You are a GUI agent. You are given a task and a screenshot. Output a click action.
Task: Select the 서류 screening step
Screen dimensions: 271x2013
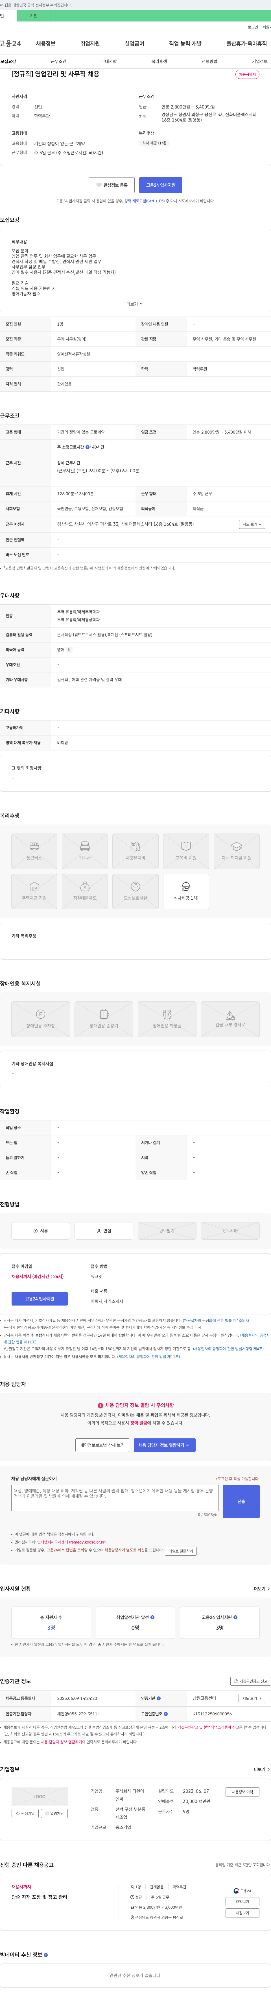pos(41,1231)
